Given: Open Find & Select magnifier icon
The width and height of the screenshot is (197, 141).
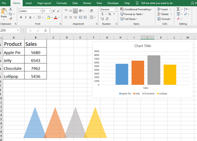Looking at the screenshot, I should [x=186, y=14].
